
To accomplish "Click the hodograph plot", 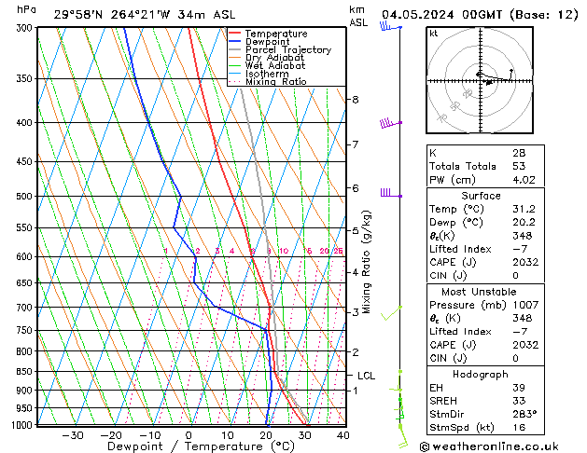I will (x=480, y=80).
